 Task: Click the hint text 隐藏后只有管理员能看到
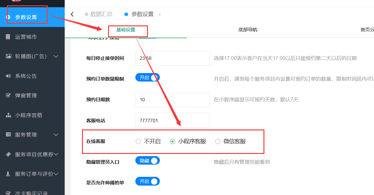pos(242,162)
